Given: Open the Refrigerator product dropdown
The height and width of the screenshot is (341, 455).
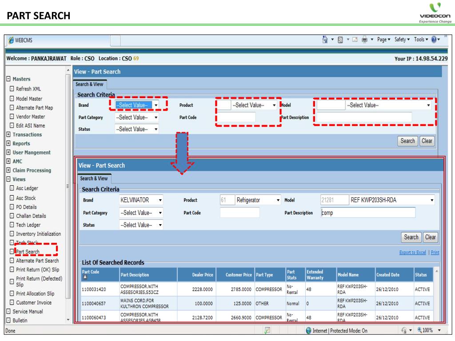Looking at the screenshot, I should coord(258,200).
